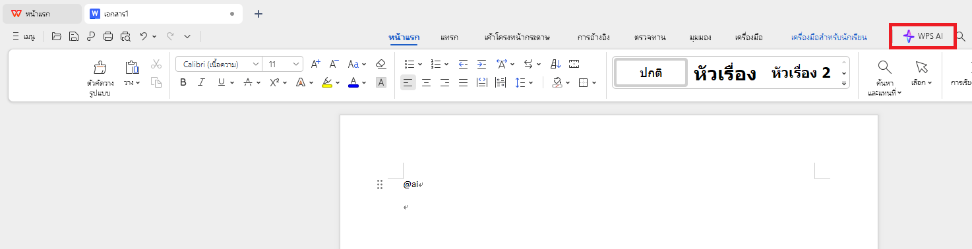Click the Export to PDF icon
The height and width of the screenshot is (249, 972).
point(91,37)
